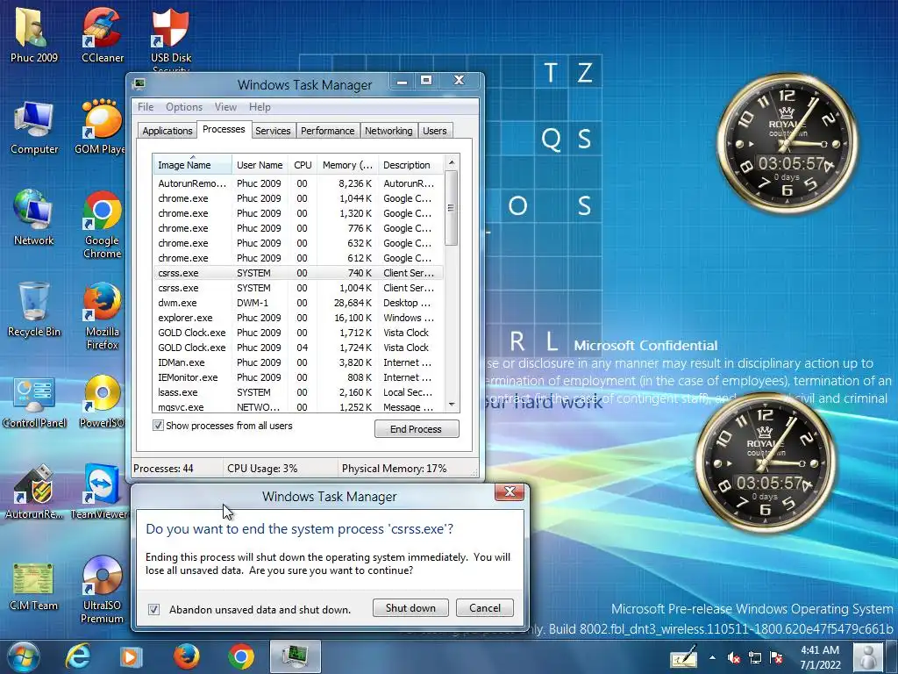
Task: Select csrss.exe row using 1,004 K
Action: click(298, 288)
